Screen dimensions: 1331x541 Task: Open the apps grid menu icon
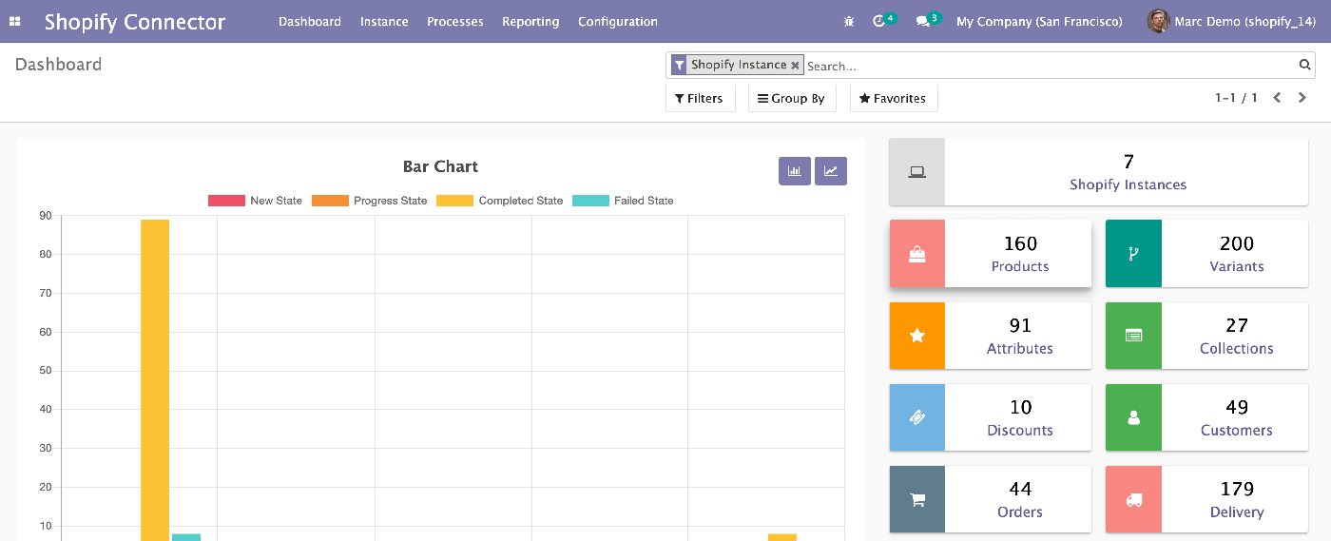(15, 21)
